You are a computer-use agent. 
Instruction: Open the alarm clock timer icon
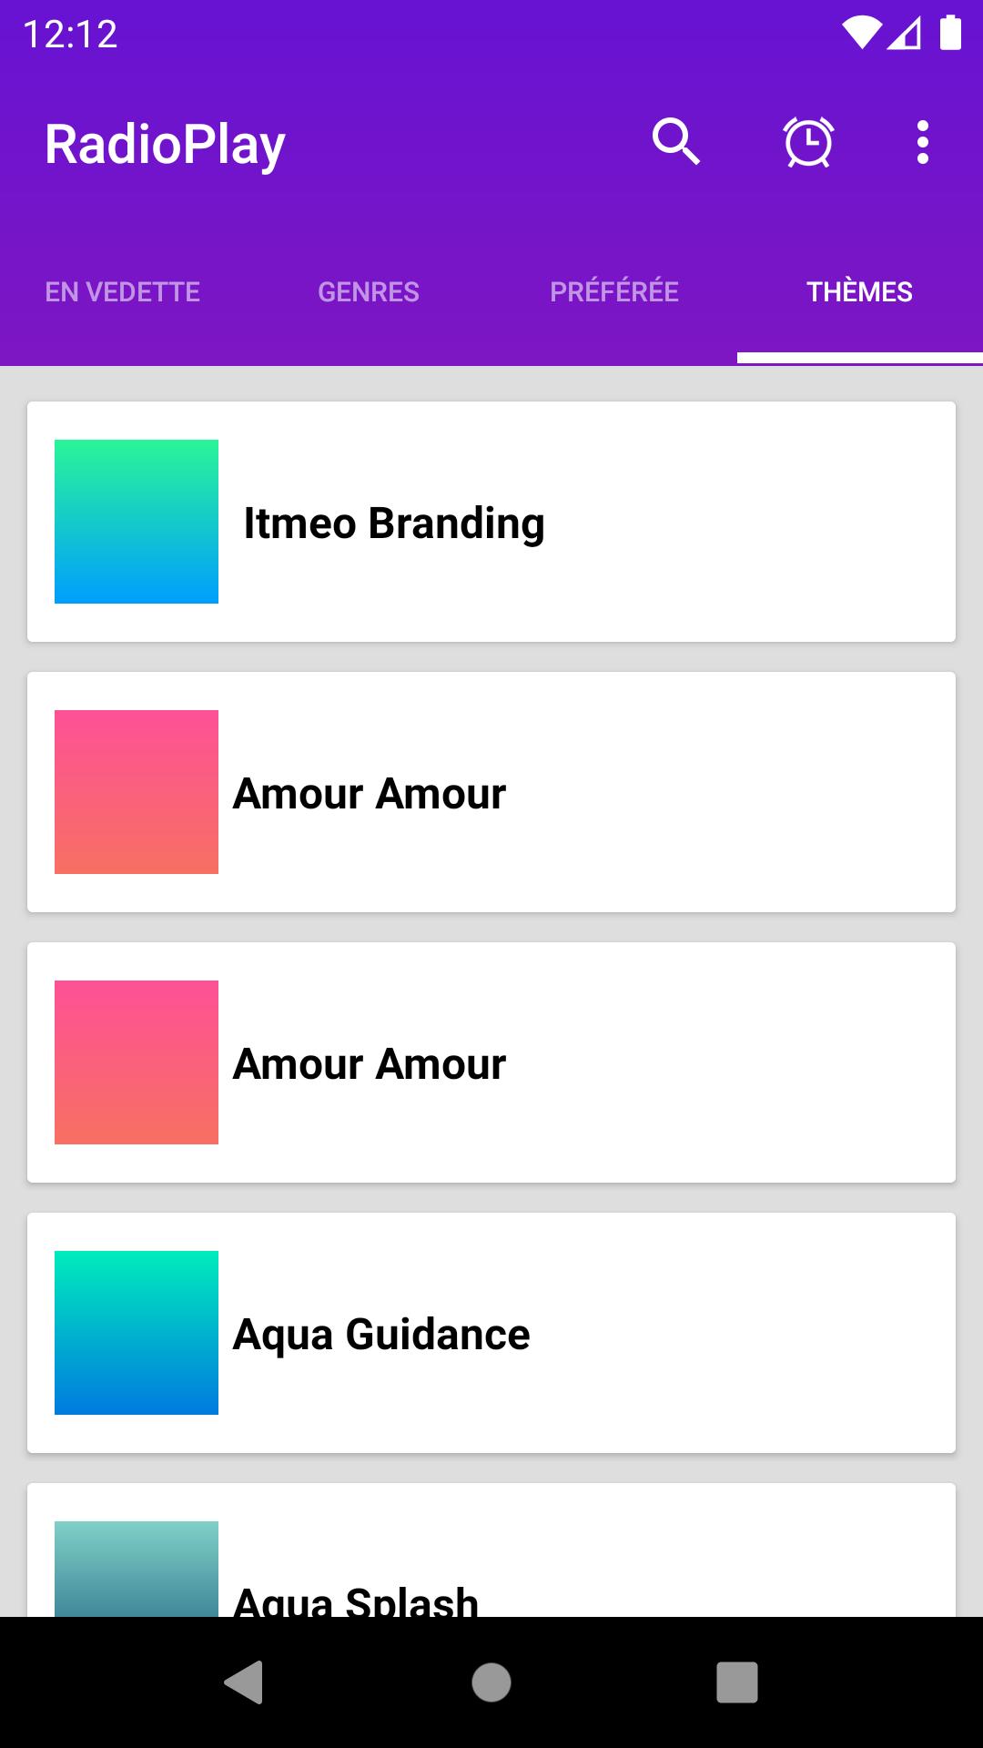[x=808, y=142]
